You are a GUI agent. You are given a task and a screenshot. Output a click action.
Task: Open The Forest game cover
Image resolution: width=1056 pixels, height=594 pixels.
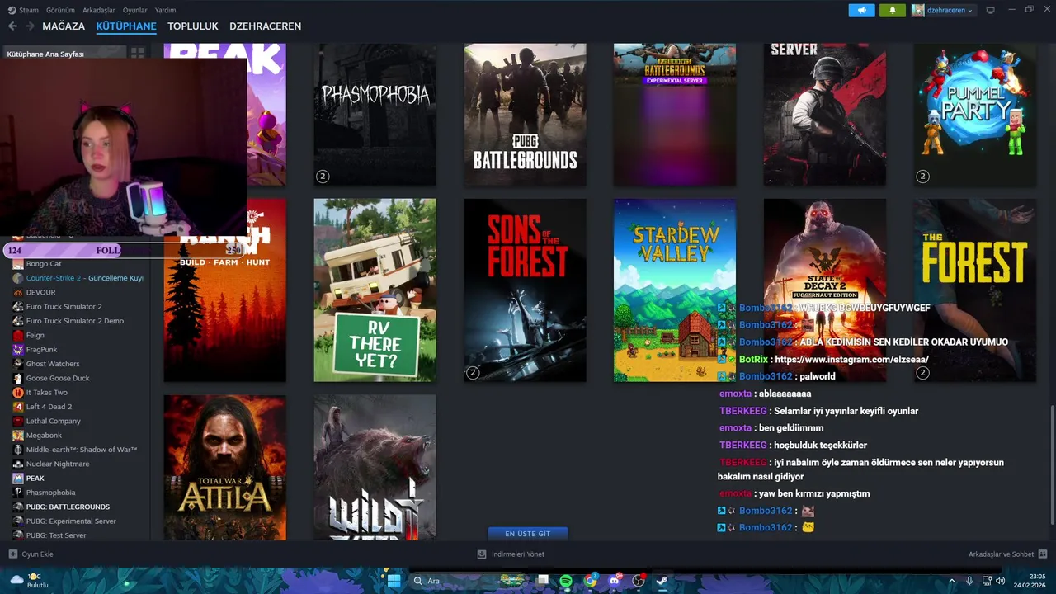click(x=975, y=290)
